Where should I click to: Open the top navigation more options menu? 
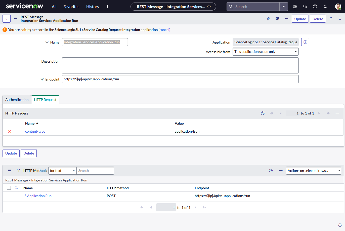pyautogui.click(x=107, y=7)
